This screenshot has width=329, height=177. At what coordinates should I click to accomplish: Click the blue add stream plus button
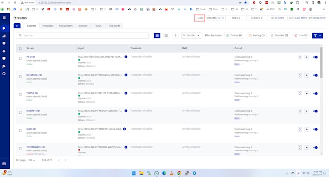(x=17, y=26)
